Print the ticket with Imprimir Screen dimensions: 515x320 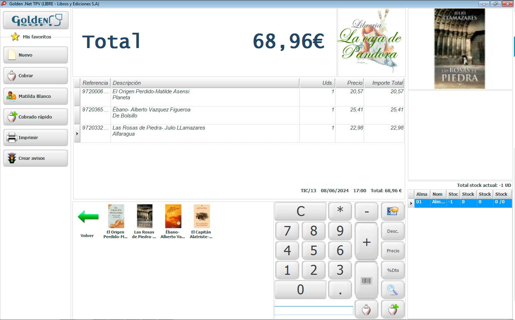tap(36, 138)
